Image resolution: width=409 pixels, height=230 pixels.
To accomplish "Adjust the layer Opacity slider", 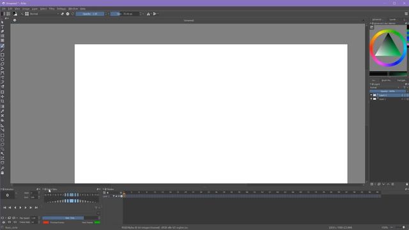I will click(388, 91).
